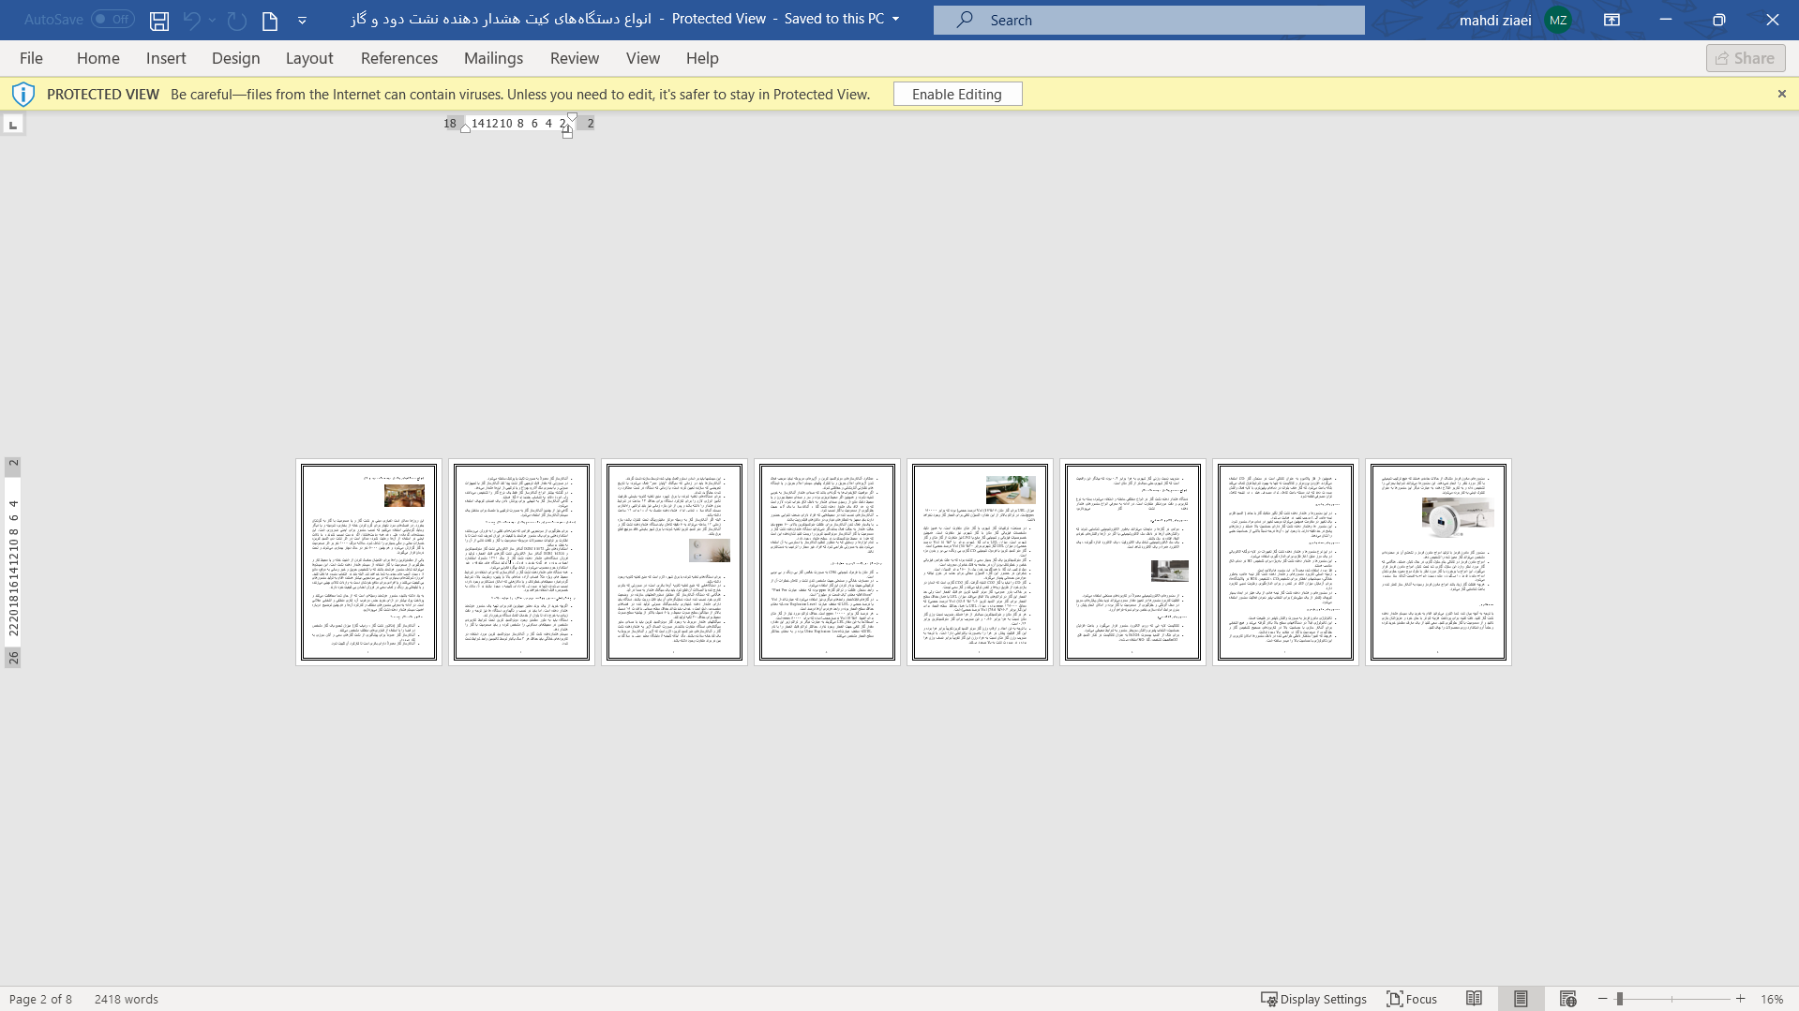Screen dimensions: 1799x1011
Task: Select the fourth page thumbnail
Action: (827, 562)
